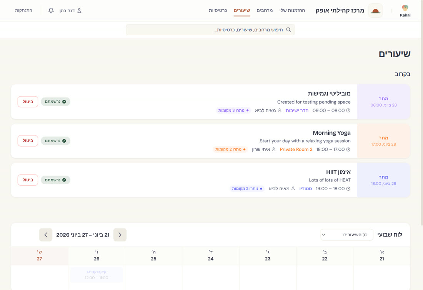Screen dimensions: 423x290
Task: Click the orange נותרו 2 מקומות badge
Action: coord(230,149)
